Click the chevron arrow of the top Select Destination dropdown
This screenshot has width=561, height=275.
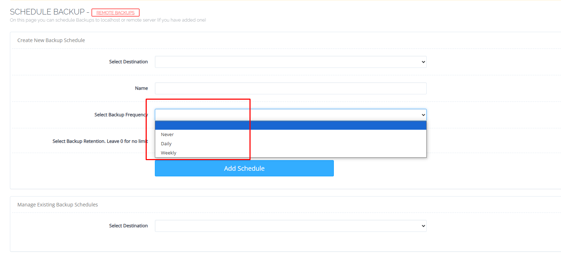click(423, 62)
